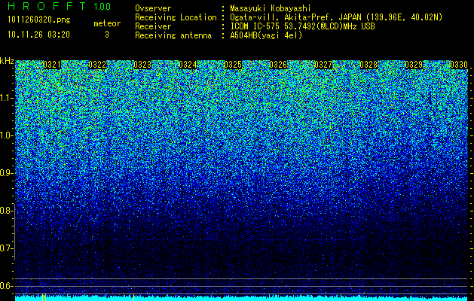Screen dimensions: 474x301
Task: Click the ICOM IC-575 53.7492 MHz USB text
Action: [x=302, y=26]
